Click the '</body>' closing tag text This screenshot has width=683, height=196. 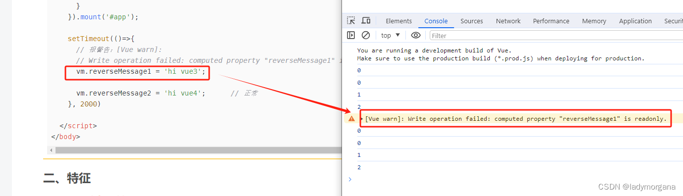tap(65, 137)
